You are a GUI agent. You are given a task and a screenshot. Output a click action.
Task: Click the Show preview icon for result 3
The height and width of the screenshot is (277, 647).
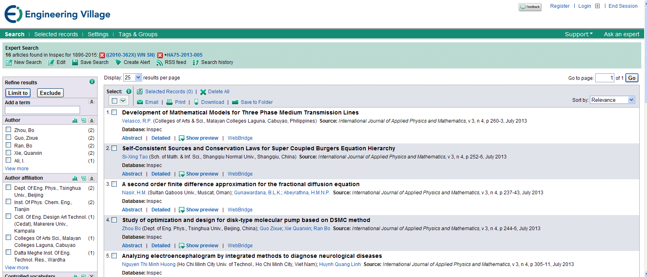pyautogui.click(x=182, y=210)
